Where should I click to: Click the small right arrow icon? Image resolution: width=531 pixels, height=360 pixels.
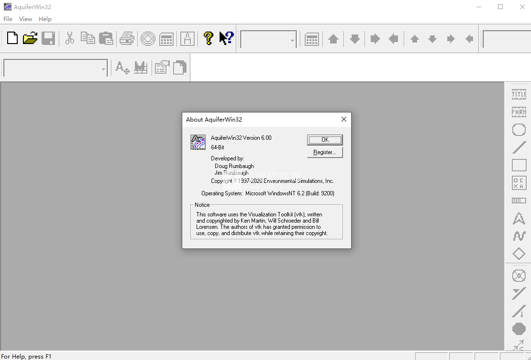coord(451,39)
